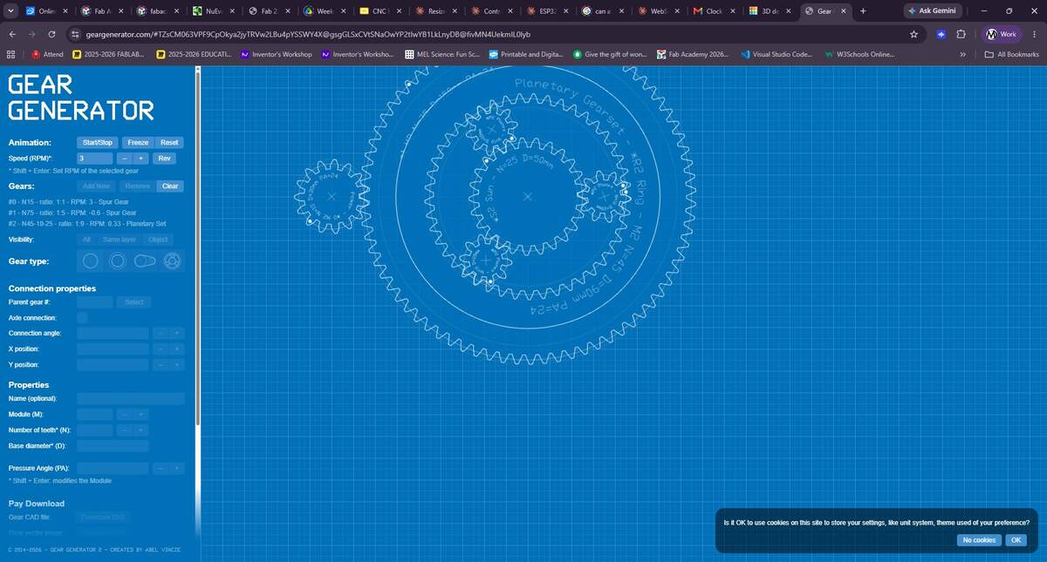Click the Ask Gemini button

coord(933,11)
